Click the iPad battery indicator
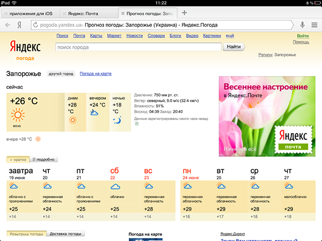 (317, 3)
